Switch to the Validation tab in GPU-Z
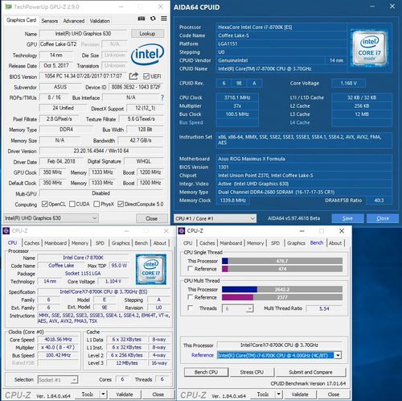The image size is (402, 401). (100, 21)
